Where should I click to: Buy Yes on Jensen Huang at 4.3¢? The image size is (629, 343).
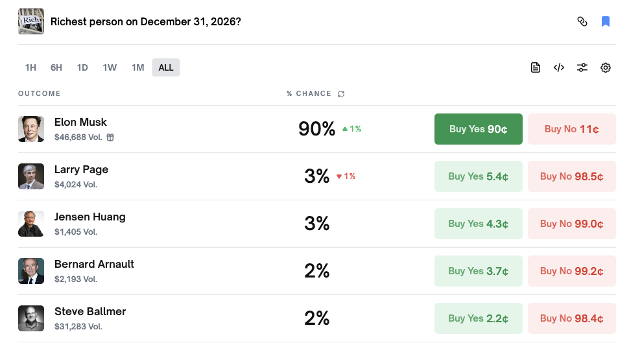click(478, 224)
